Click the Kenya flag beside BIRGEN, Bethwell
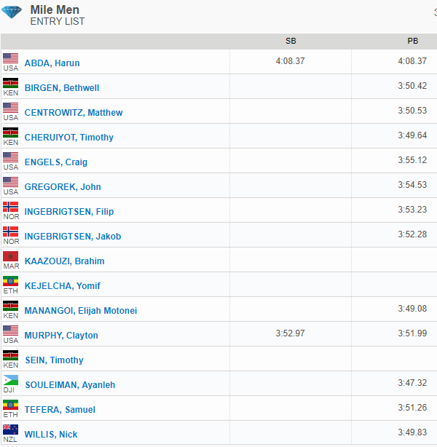The width and height of the screenshot is (437, 447). tap(11, 83)
